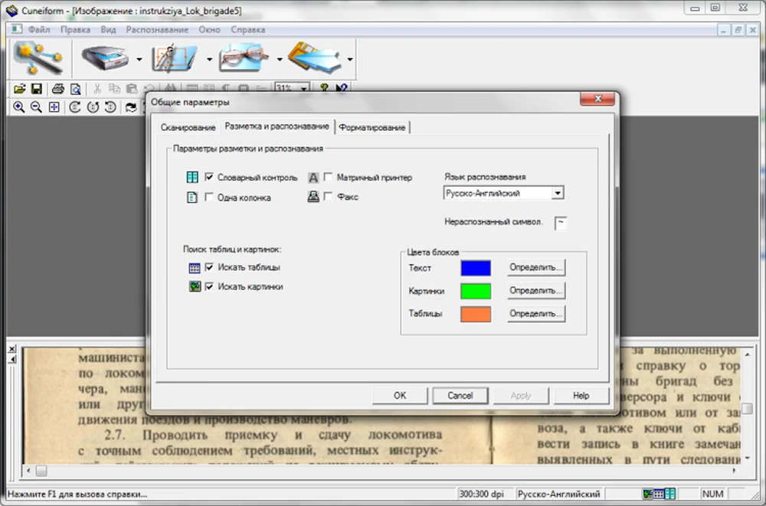
Task: Click the save diskette icon
Action: pyautogui.click(x=37, y=88)
